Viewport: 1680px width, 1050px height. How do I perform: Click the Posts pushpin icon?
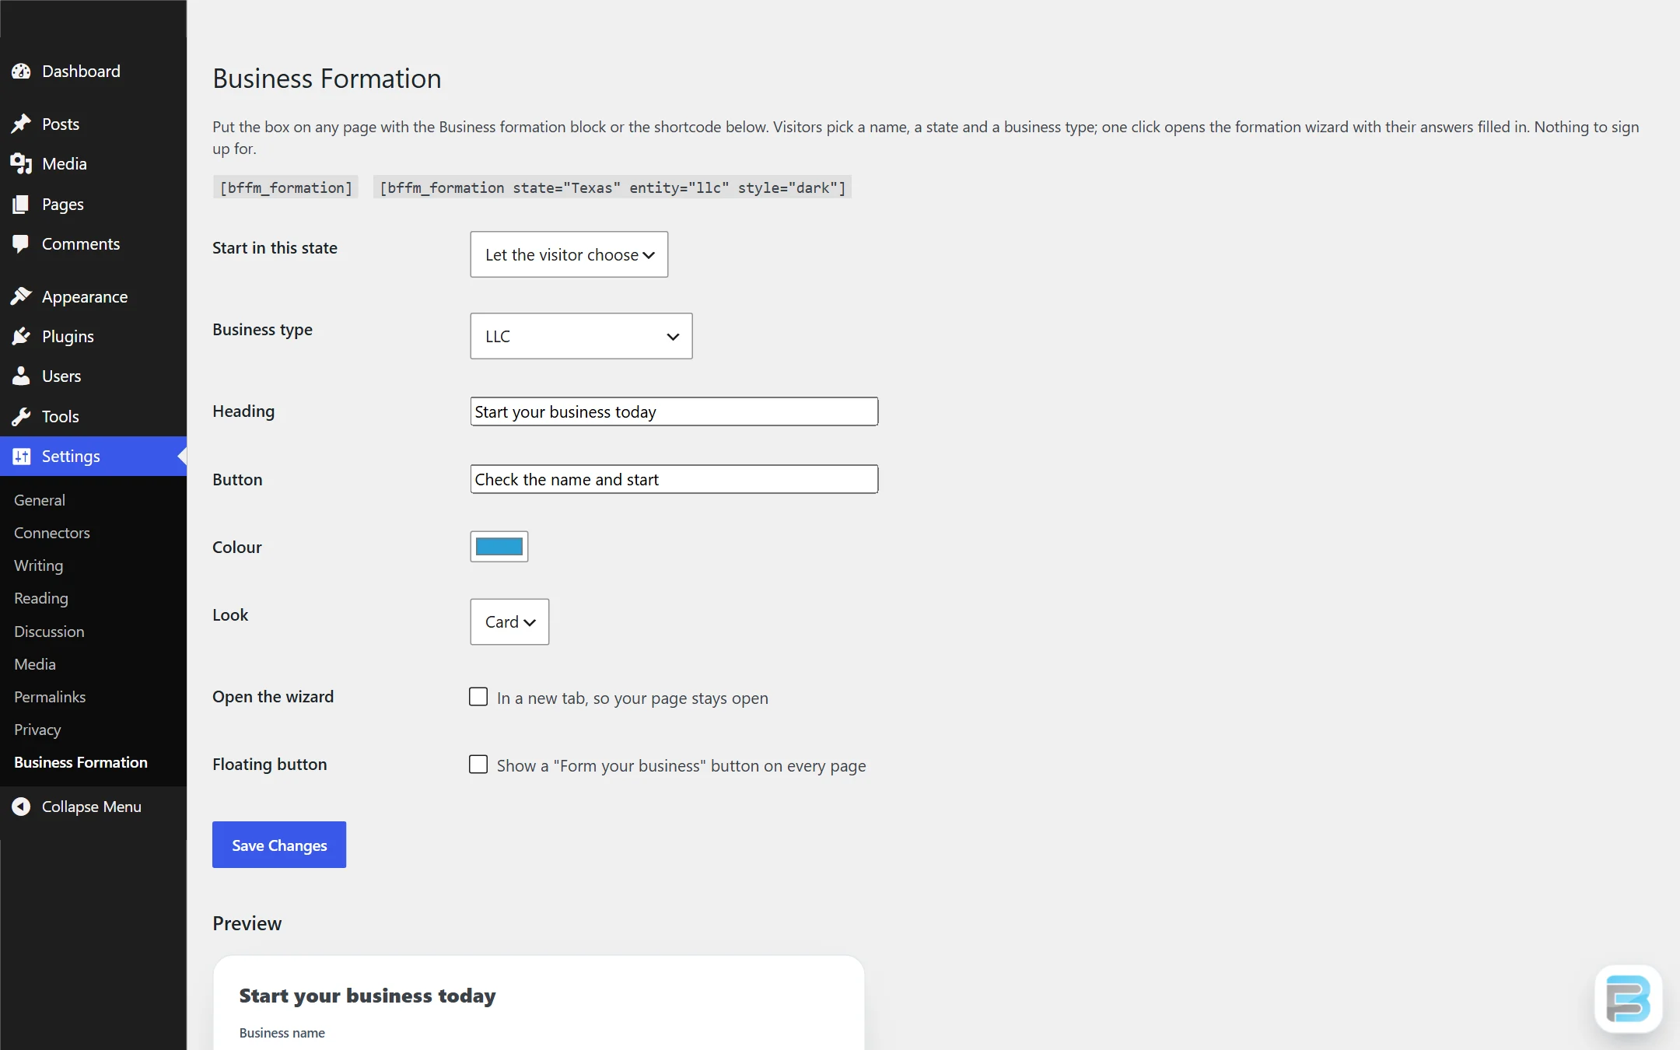21,124
